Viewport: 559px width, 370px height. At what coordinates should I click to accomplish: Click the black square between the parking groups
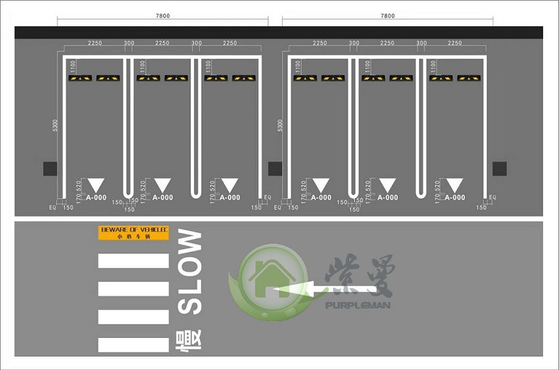tap(275, 168)
